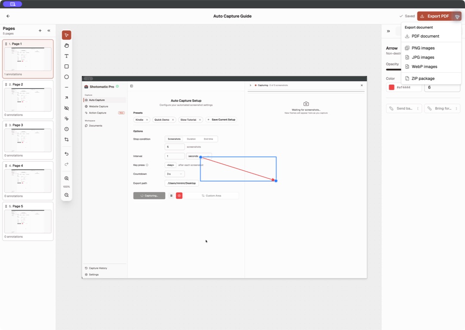The height and width of the screenshot is (330, 465).
Task: Select the arrow drawing tool
Action: coord(66,98)
